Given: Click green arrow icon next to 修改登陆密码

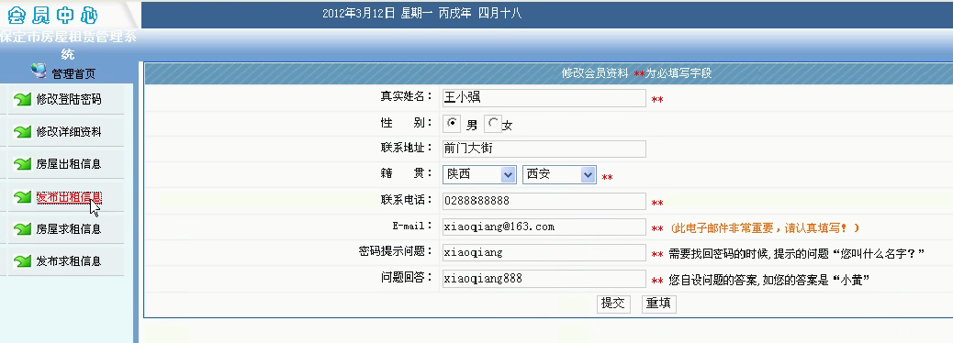Looking at the screenshot, I should click(x=22, y=100).
